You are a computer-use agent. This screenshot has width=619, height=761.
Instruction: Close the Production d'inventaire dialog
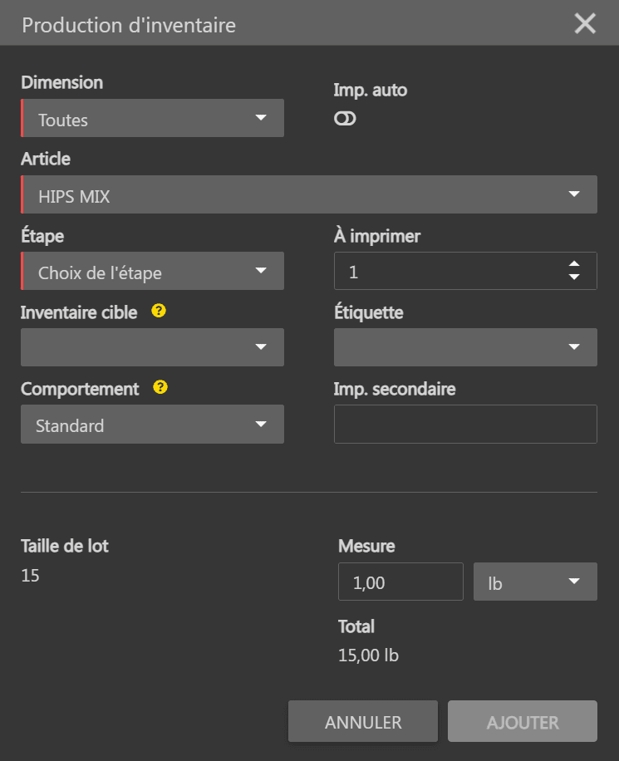tap(585, 24)
